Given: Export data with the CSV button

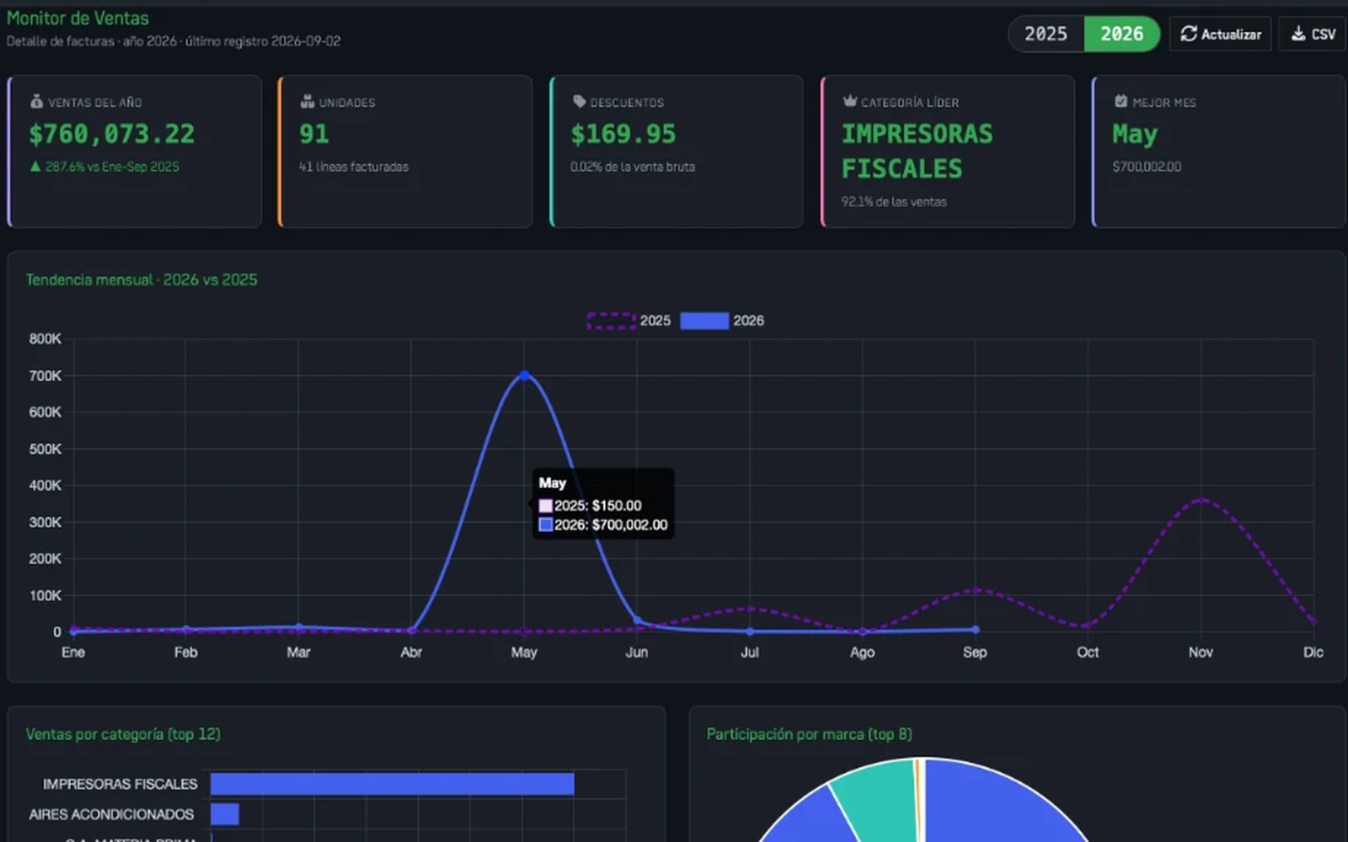Looking at the screenshot, I should tap(1313, 34).
